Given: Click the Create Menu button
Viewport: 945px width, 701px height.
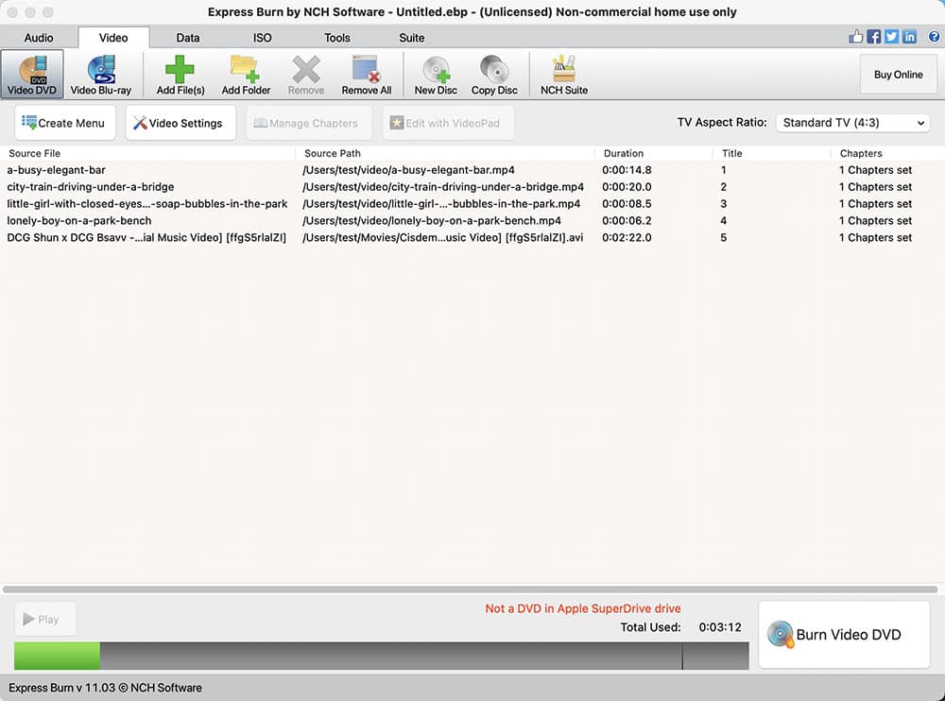Looking at the screenshot, I should 65,123.
